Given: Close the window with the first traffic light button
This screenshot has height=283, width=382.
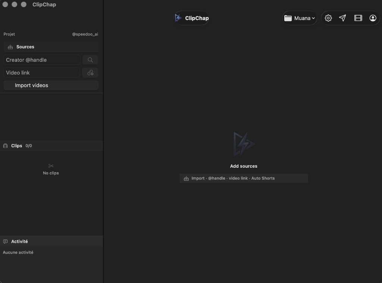Looking at the screenshot, I should 5,4.
